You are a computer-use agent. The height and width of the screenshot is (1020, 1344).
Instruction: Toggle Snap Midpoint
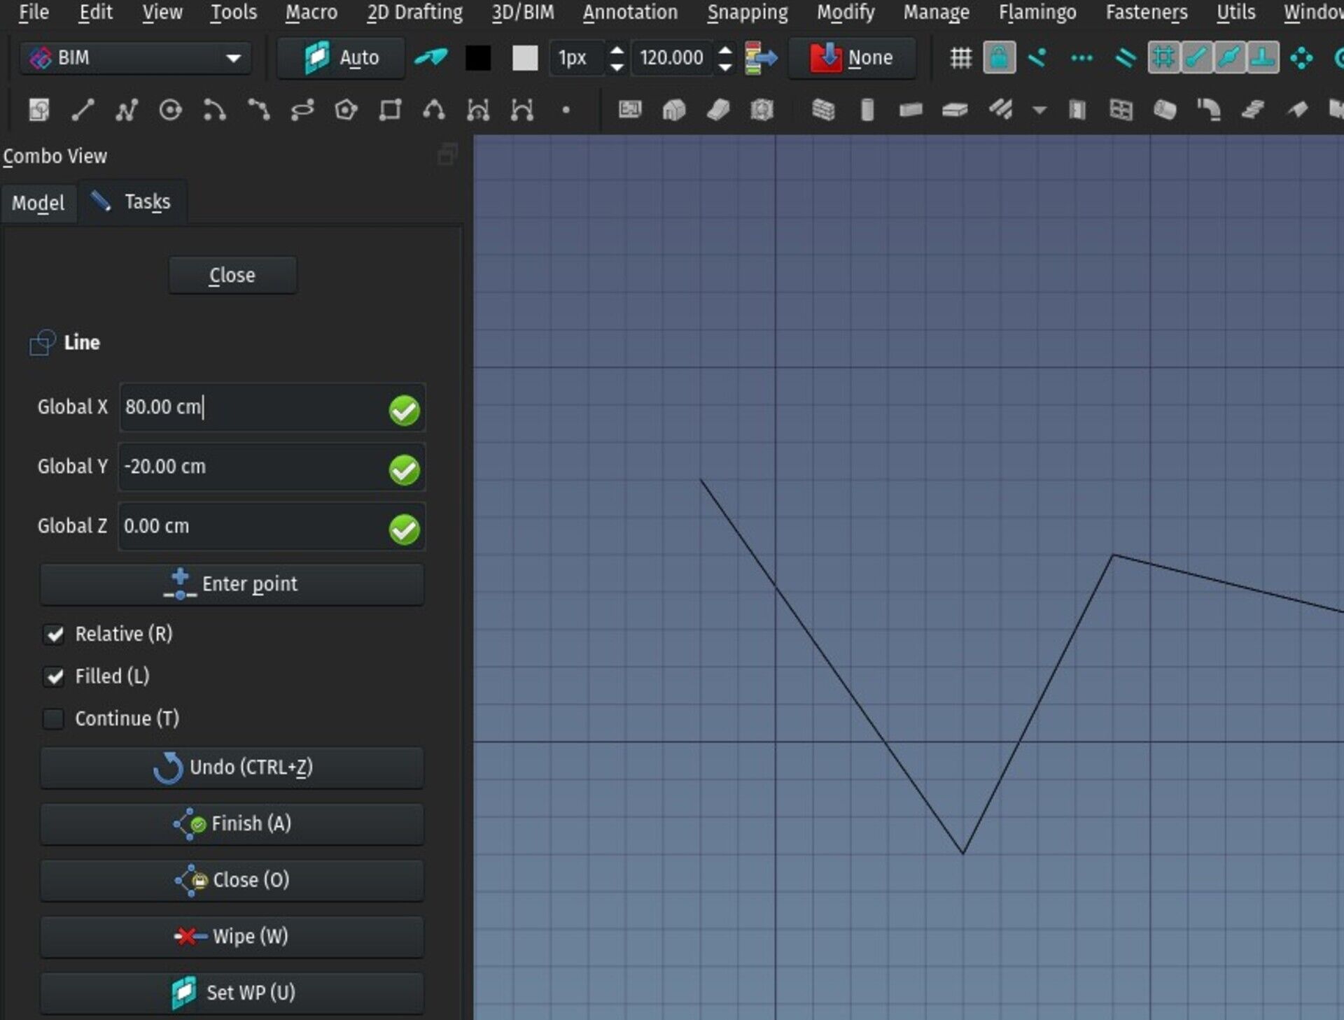[x=1230, y=58]
